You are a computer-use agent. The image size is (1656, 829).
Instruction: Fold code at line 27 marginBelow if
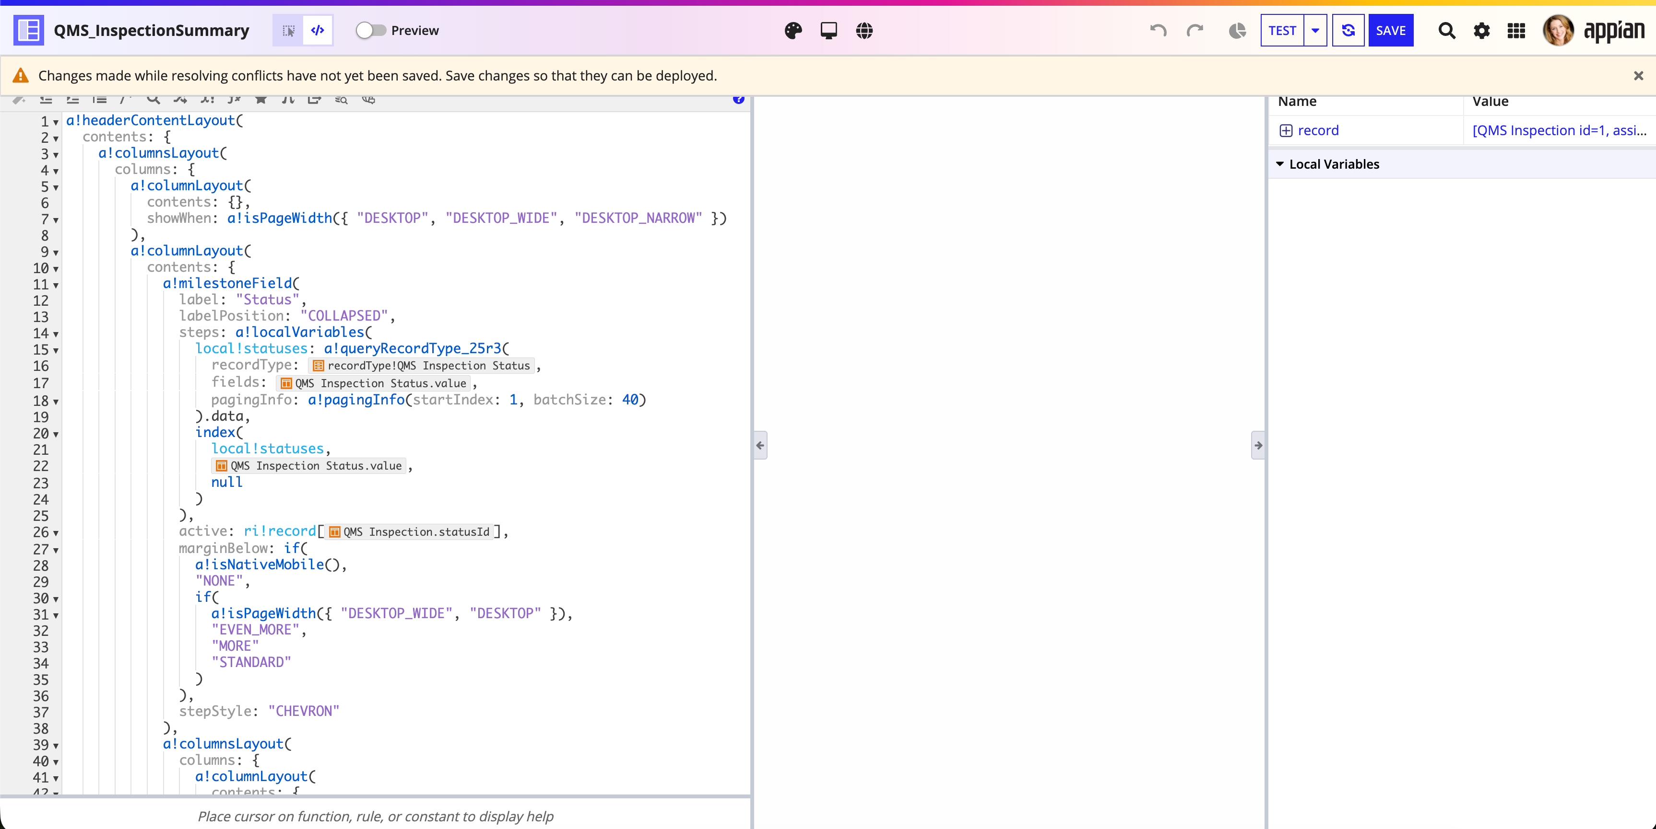(56, 550)
